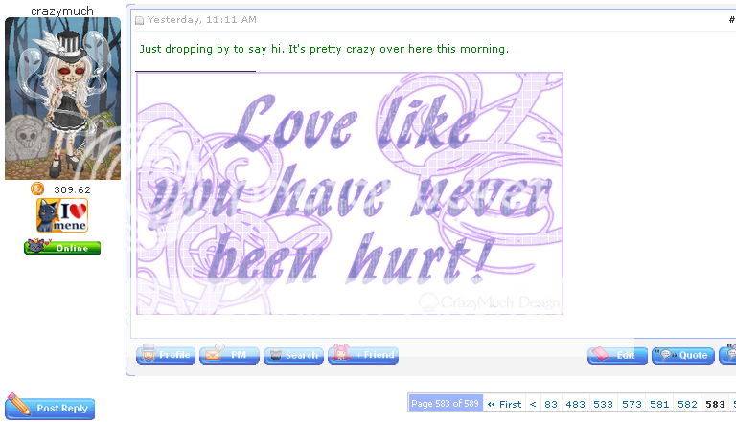736x422 pixels.
Task: Click the I love mene badge
Action: 62,215
